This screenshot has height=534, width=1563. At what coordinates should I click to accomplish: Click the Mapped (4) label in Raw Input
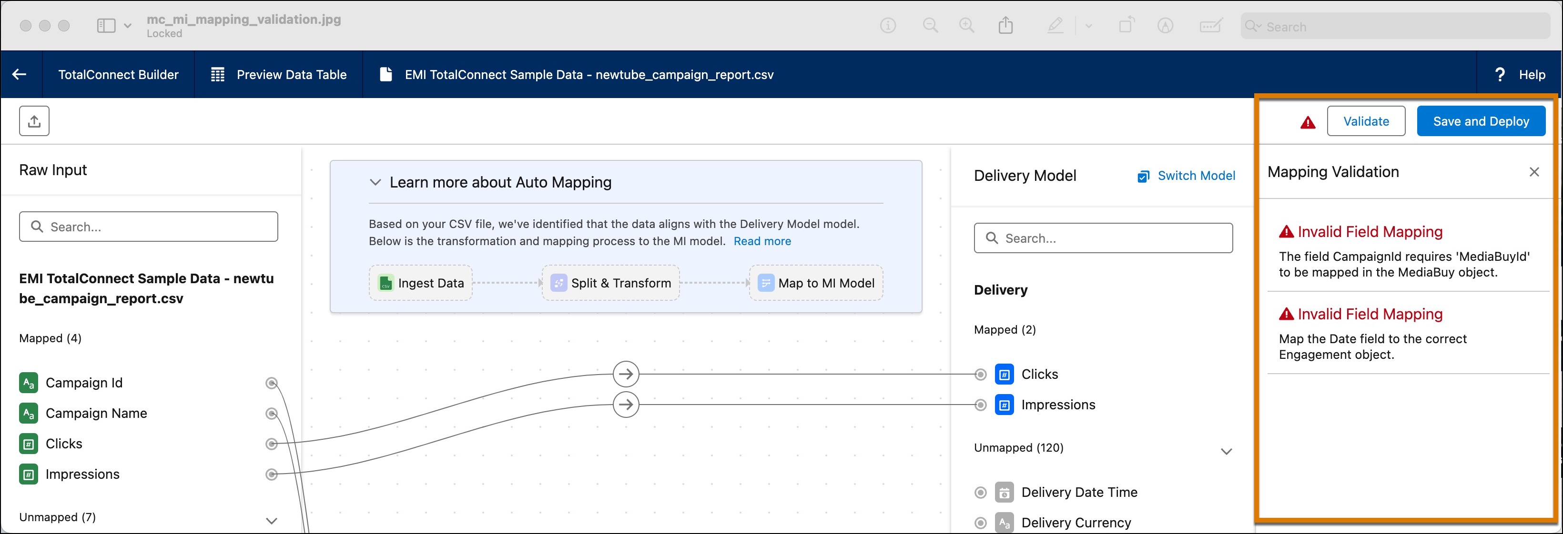click(x=51, y=338)
